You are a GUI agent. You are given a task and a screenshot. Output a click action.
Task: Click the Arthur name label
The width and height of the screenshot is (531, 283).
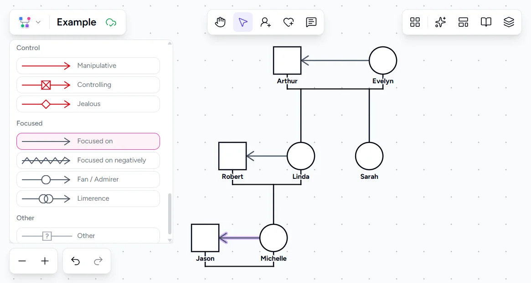click(x=287, y=81)
